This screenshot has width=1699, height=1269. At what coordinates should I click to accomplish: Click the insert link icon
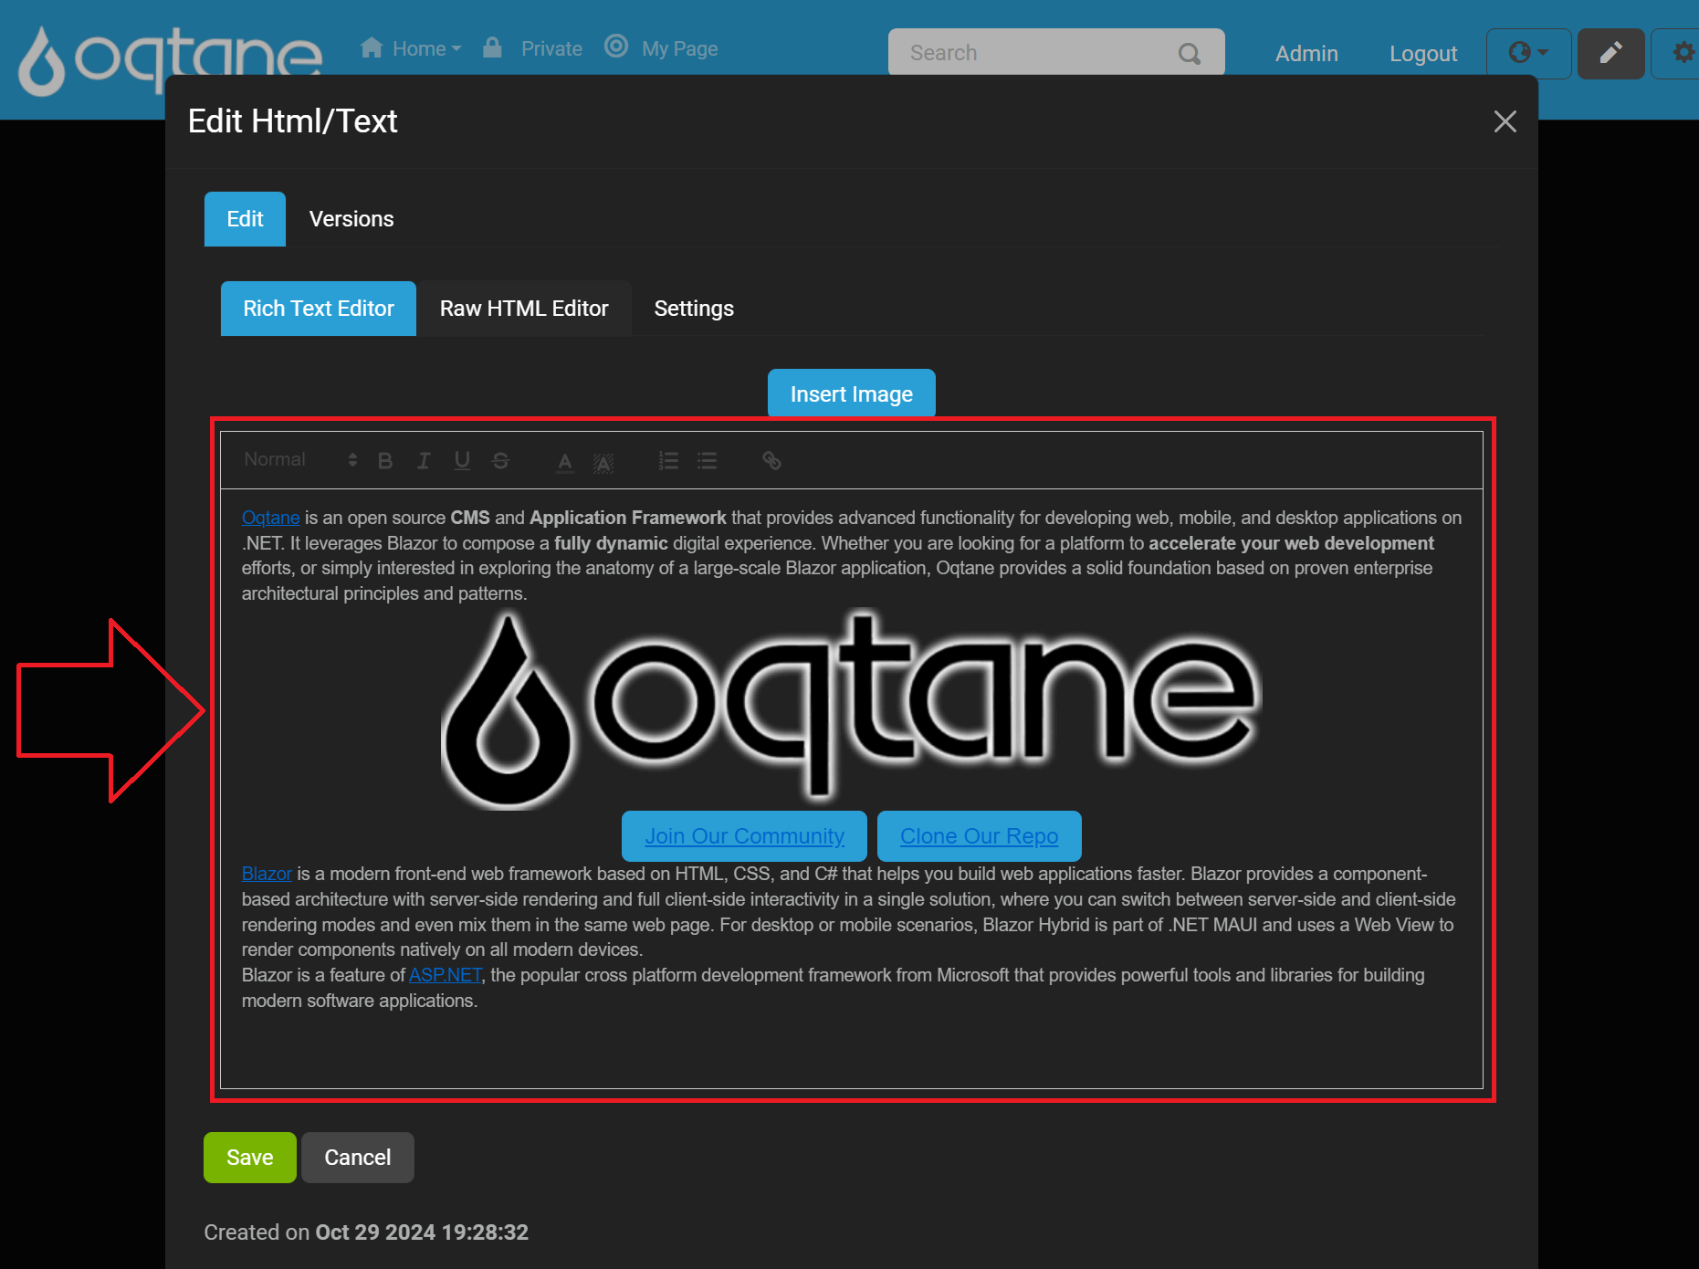click(x=771, y=461)
